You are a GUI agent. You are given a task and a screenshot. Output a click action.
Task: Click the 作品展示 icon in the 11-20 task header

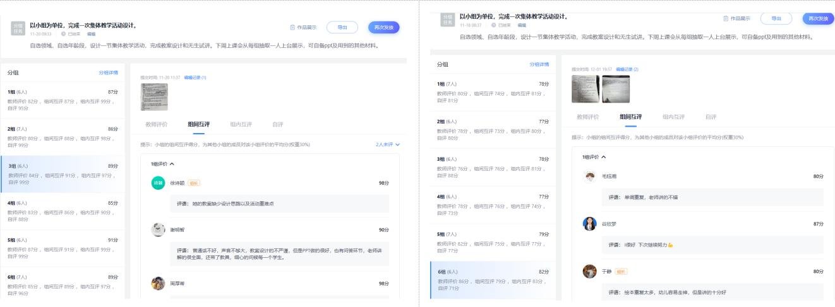292,28
